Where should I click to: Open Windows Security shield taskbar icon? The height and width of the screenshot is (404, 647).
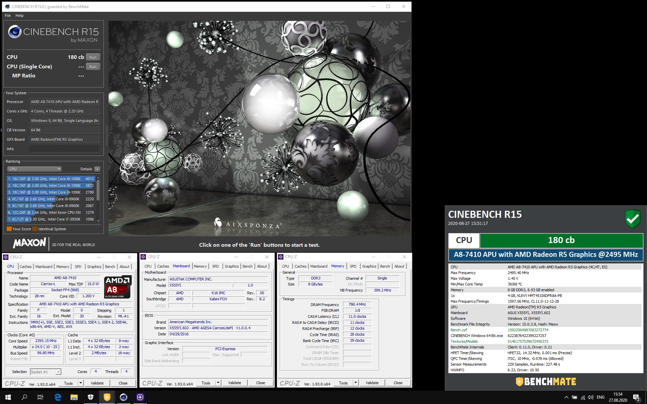click(x=90, y=397)
